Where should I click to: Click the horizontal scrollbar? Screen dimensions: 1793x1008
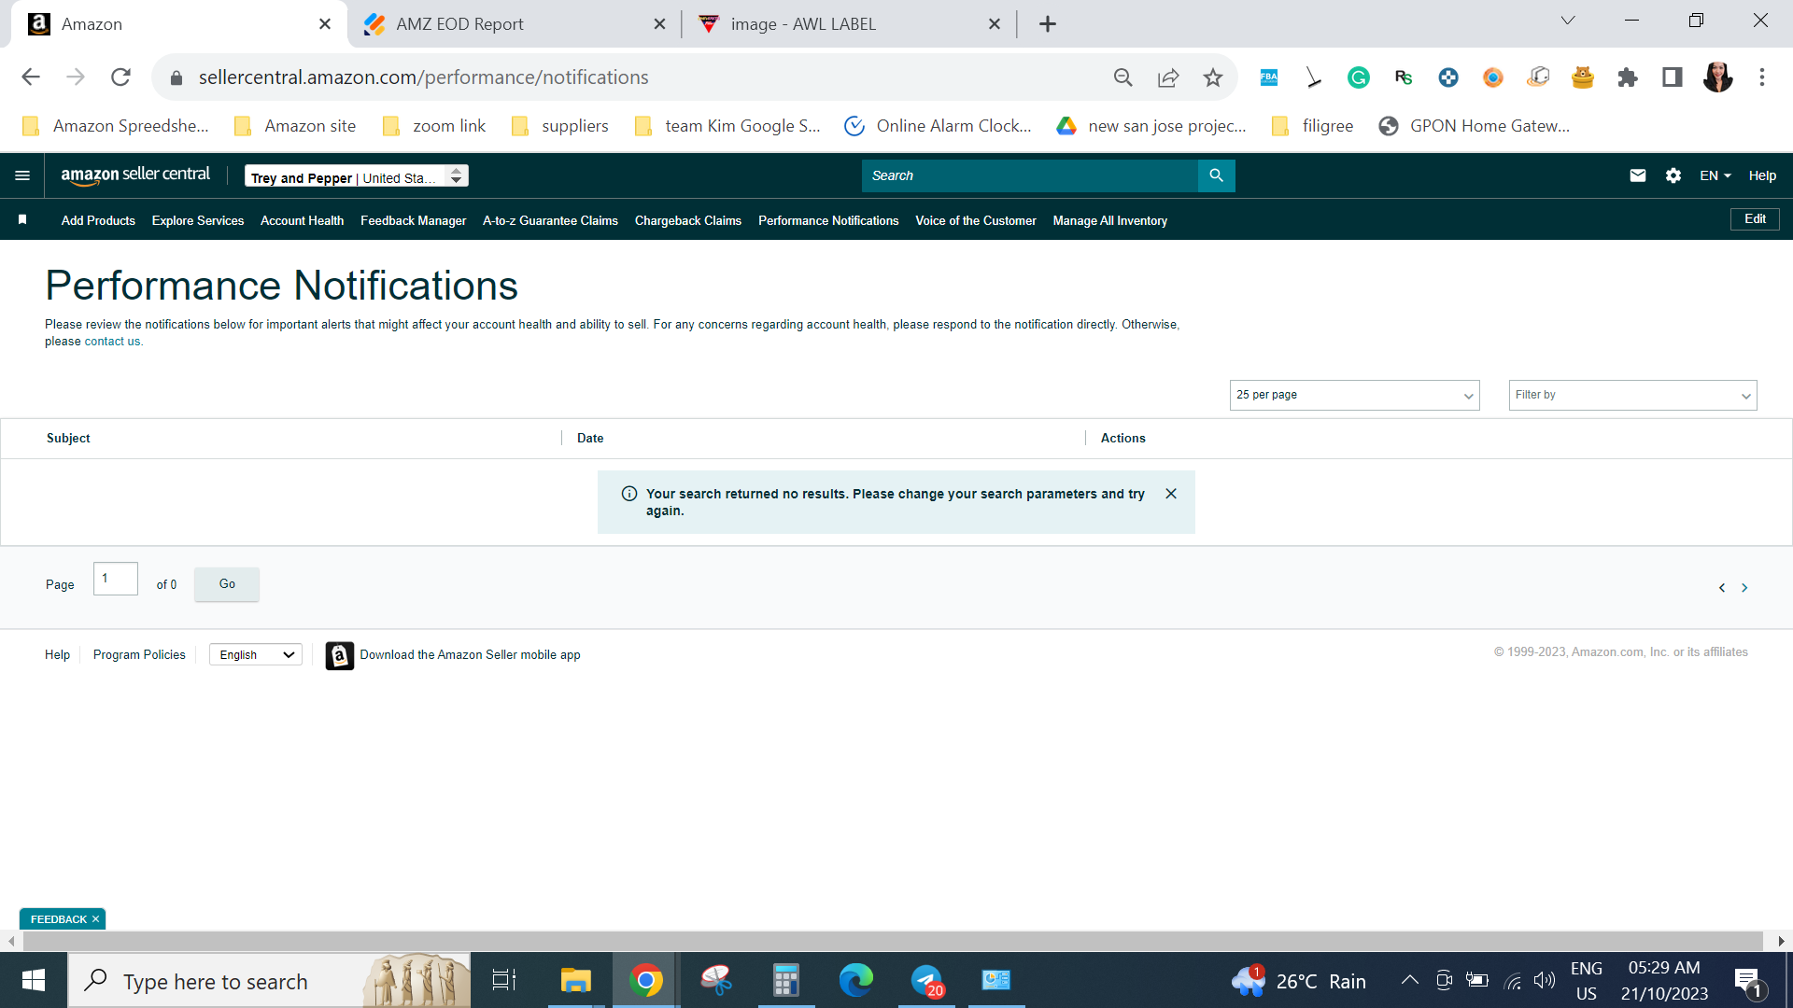[x=892, y=941]
